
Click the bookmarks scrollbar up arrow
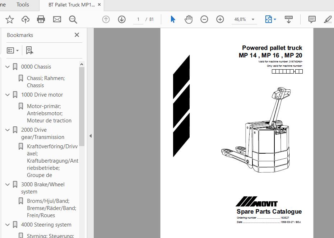pos(82,64)
